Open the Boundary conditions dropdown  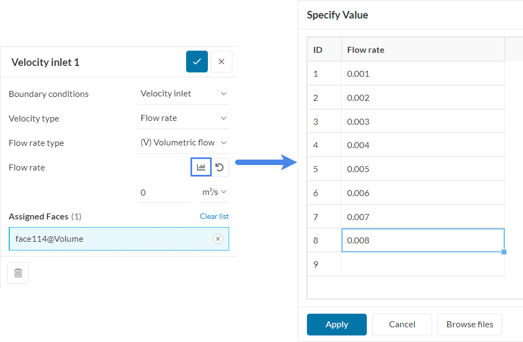click(183, 94)
